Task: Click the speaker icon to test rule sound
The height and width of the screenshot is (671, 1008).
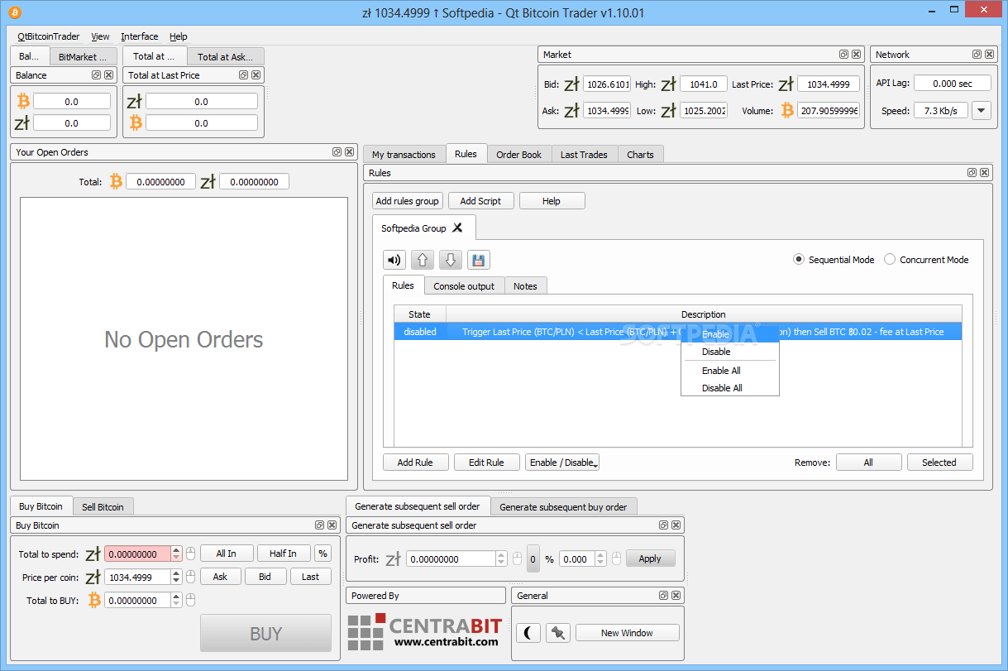Action: [394, 259]
